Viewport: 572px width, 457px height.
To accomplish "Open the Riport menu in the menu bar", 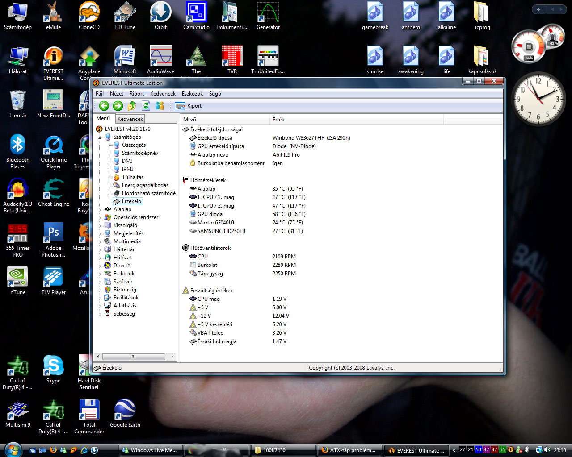I will click(137, 94).
